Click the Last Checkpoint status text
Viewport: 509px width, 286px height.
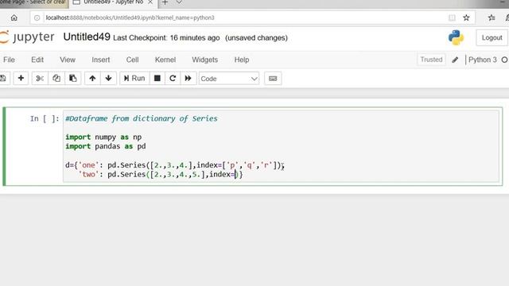tap(166, 38)
